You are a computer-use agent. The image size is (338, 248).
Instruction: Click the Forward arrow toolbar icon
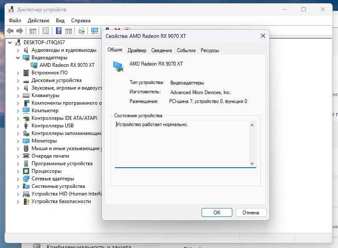point(20,31)
